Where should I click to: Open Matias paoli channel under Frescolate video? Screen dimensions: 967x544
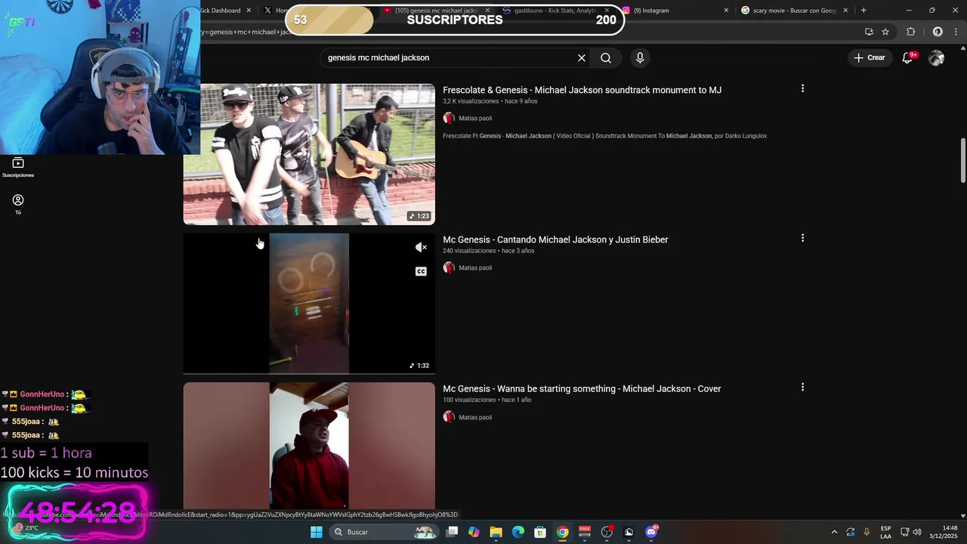[475, 118]
